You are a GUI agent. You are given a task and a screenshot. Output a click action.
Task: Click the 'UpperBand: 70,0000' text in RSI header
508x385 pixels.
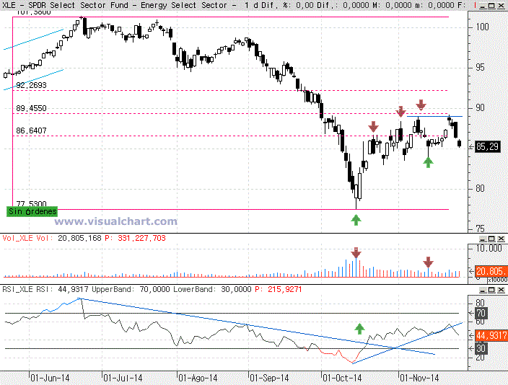pos(131,289)
